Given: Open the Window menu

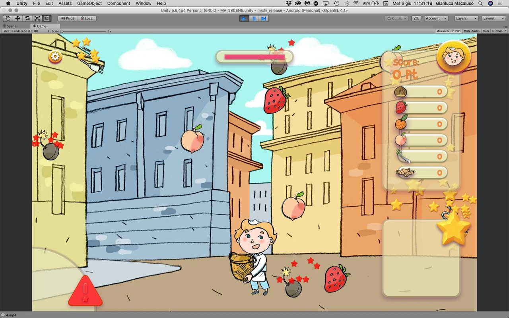Looking at the screenshot, I should 143,3.
